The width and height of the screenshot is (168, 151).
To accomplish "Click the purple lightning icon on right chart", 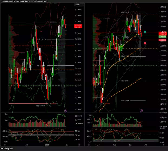I will (141, 111).
